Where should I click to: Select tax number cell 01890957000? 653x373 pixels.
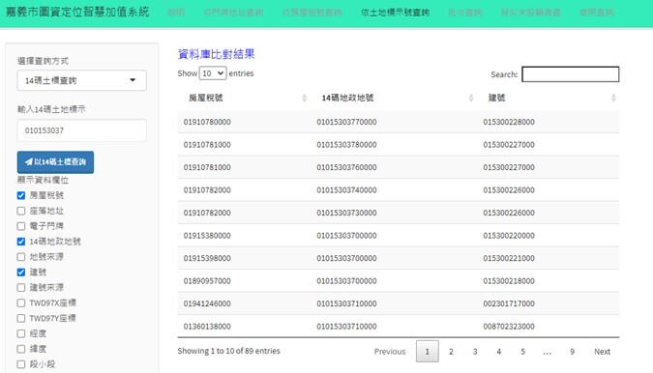[x=207, y=280]
